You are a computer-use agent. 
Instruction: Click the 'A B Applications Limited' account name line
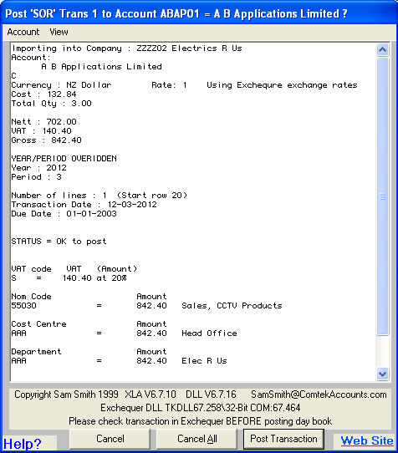tap(101, 67)
